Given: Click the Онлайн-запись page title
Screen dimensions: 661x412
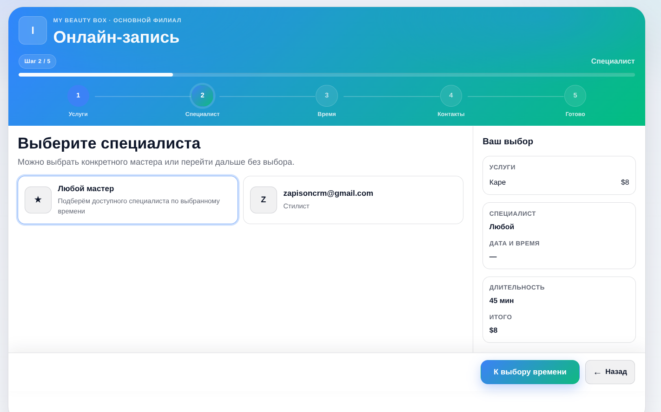Looking at the screenshot, I should pyautogui.click(x=116, y=37).
